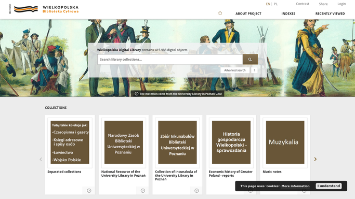
Task: Click the materials source caption text
Action: pos(181,94)
